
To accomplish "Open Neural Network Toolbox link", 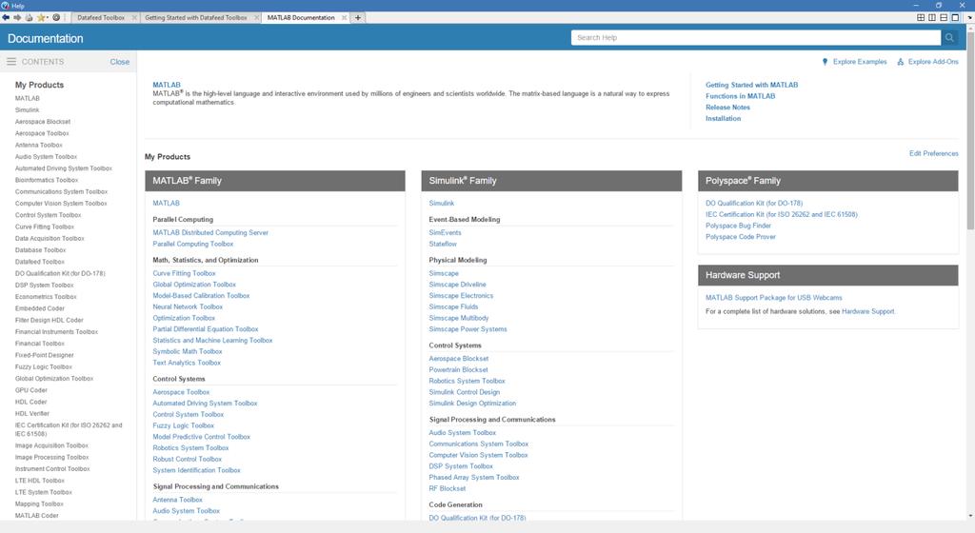I will (x=188, y=306).
